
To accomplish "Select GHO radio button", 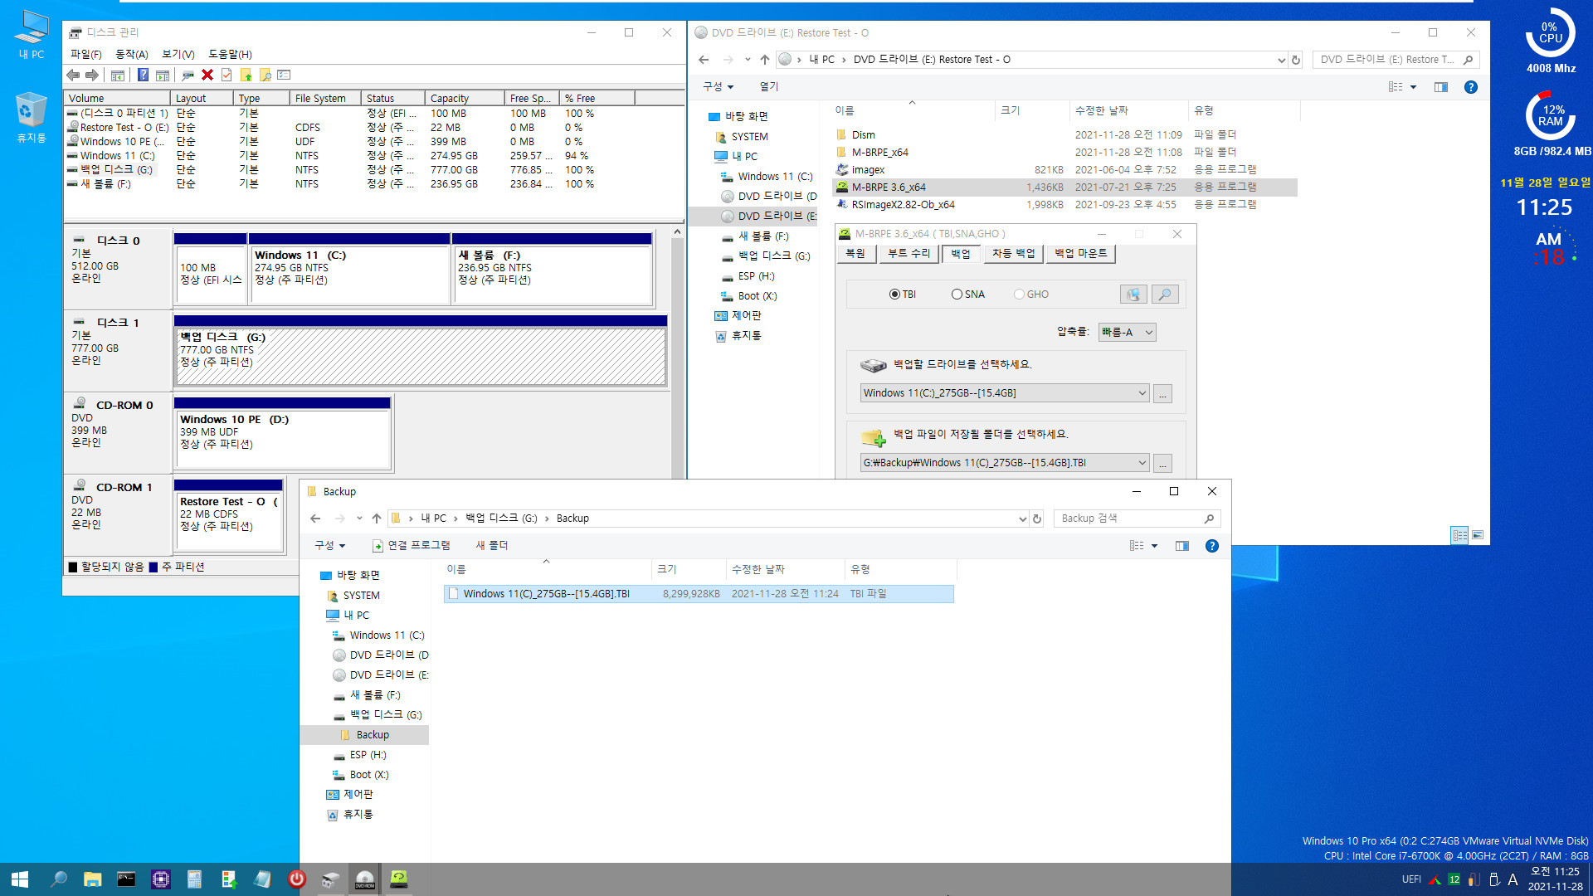I will point(1031,295).
